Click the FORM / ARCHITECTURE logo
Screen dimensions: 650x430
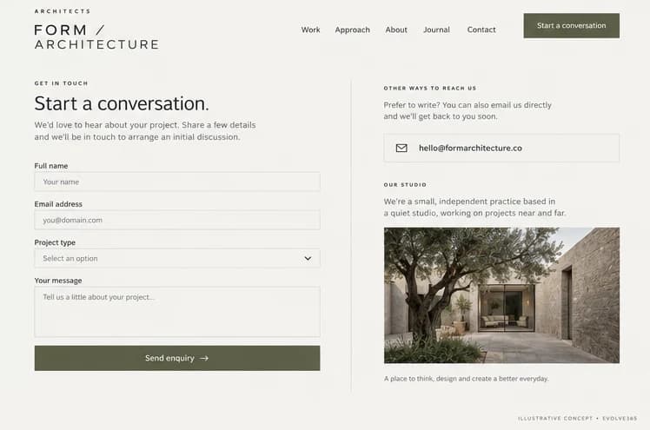(96, 36)
